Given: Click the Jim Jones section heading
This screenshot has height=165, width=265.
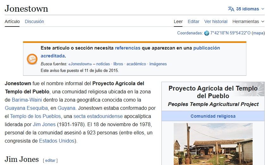Looking at the screenshot, I should [x=22, y=159].
